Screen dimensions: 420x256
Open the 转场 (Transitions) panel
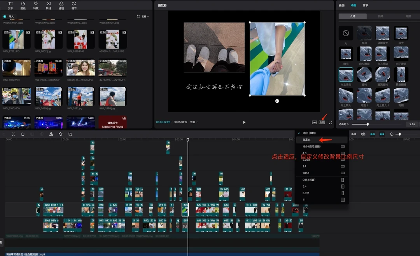[48, 5]
